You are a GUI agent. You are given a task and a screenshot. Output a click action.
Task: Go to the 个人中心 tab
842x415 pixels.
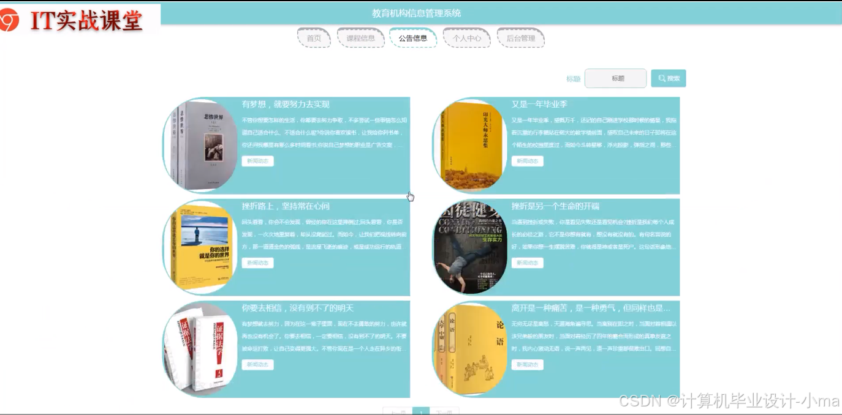pos(467,38)
